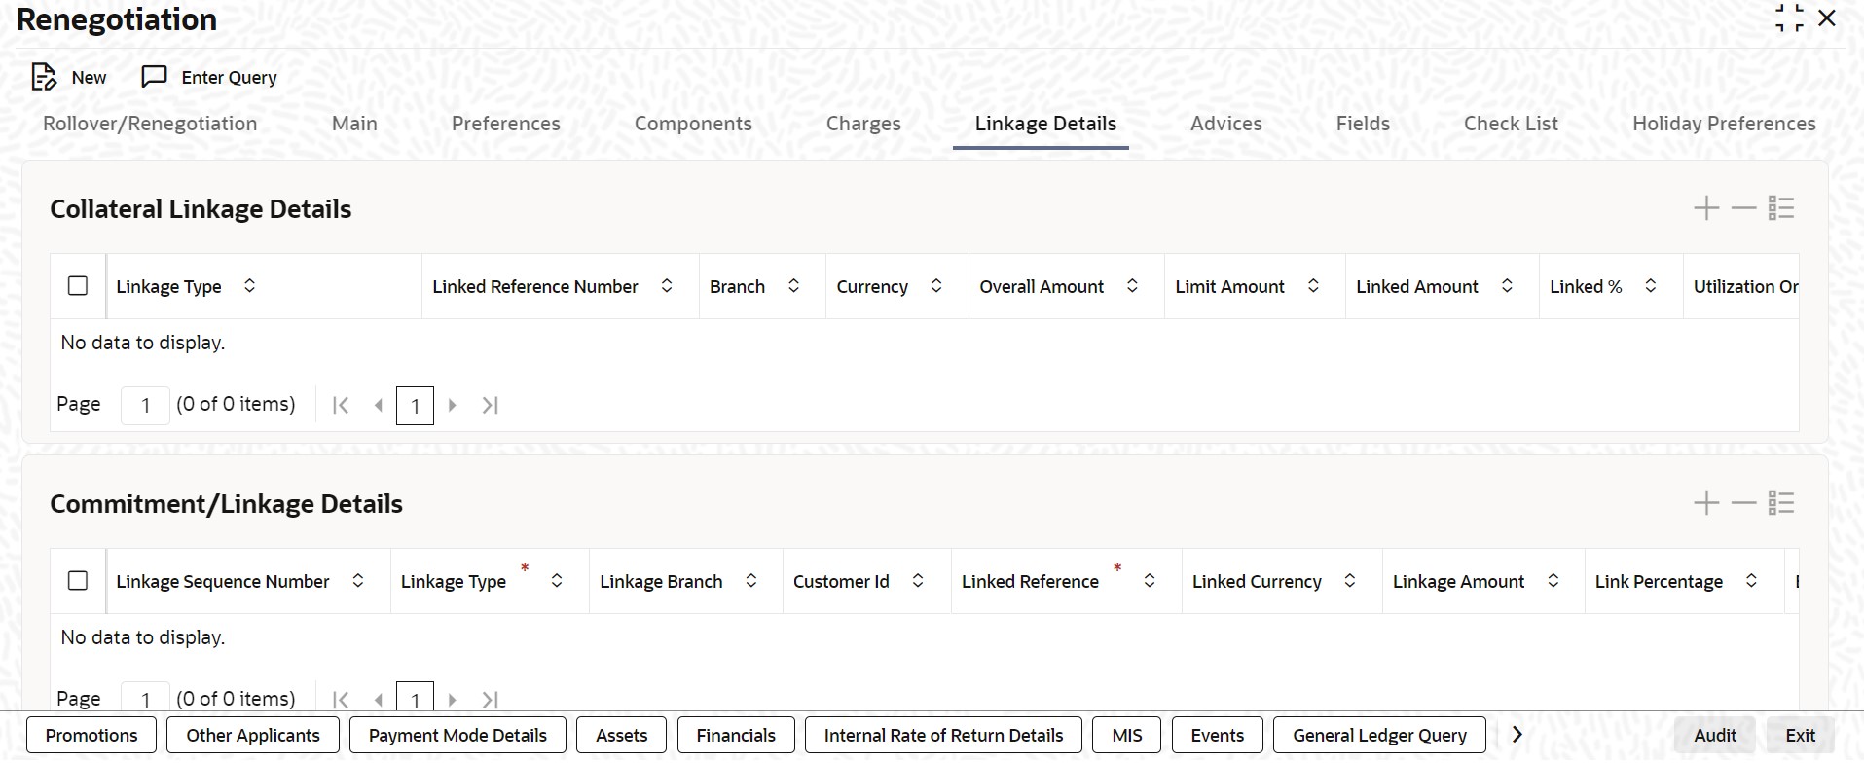Restore window size of Renegotiation screen
This screenshot has height=763, width=1864.
(1789, 18)
